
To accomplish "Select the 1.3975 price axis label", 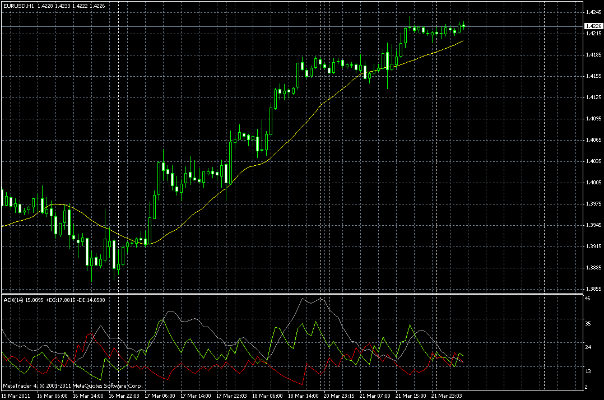I will click(x=593, y=204).
